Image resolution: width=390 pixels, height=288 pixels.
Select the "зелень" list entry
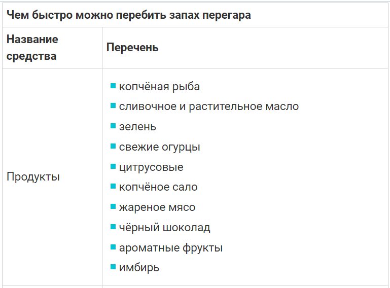tap(137, 127)
